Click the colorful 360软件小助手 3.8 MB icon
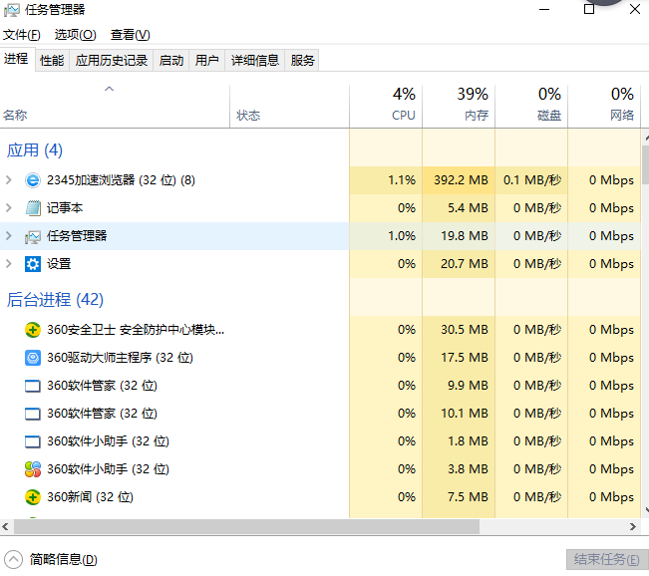The image size is (649, 576). [x=33, y=469]
